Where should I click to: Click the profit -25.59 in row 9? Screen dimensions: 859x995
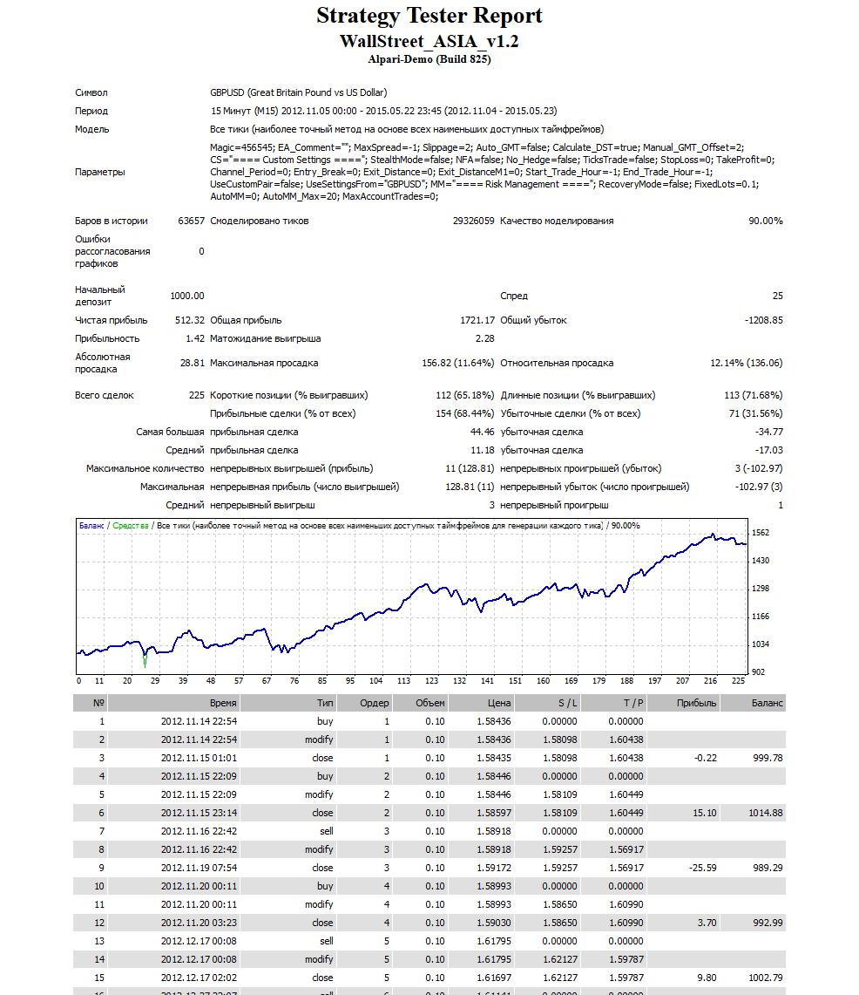pyautogui.click(x=703, y=868)
